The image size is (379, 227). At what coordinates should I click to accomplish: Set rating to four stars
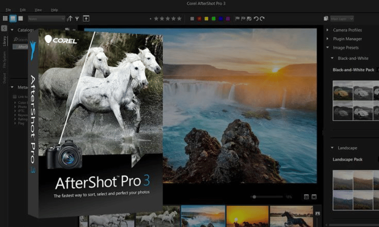point(174,19)
